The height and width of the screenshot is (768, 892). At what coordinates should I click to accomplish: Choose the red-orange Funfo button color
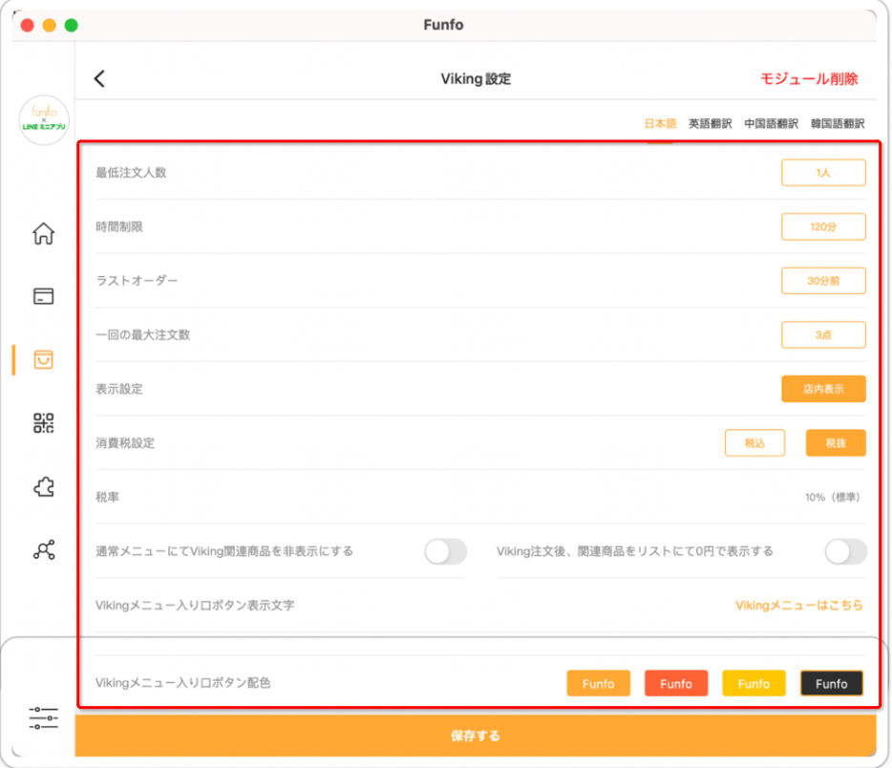pos(676,683)
